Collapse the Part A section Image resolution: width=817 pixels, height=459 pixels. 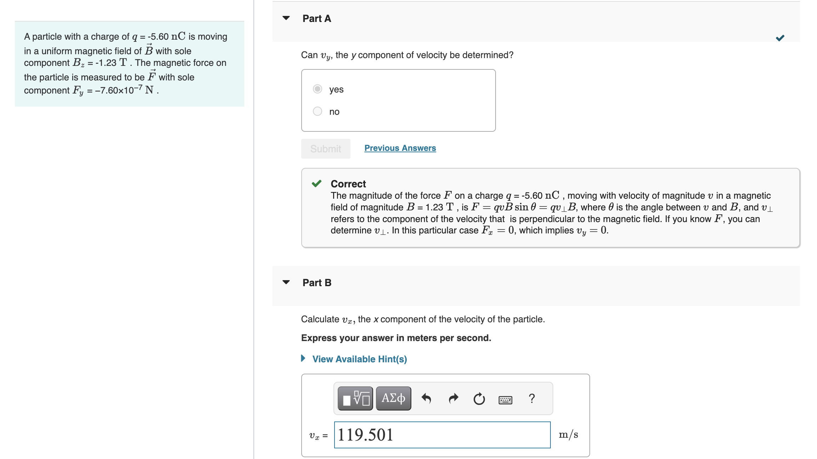pos(286,18)
